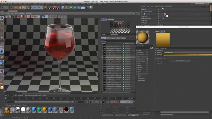
Task: Toggle the coordinate system icon beside Z
Action: point(45,7)
